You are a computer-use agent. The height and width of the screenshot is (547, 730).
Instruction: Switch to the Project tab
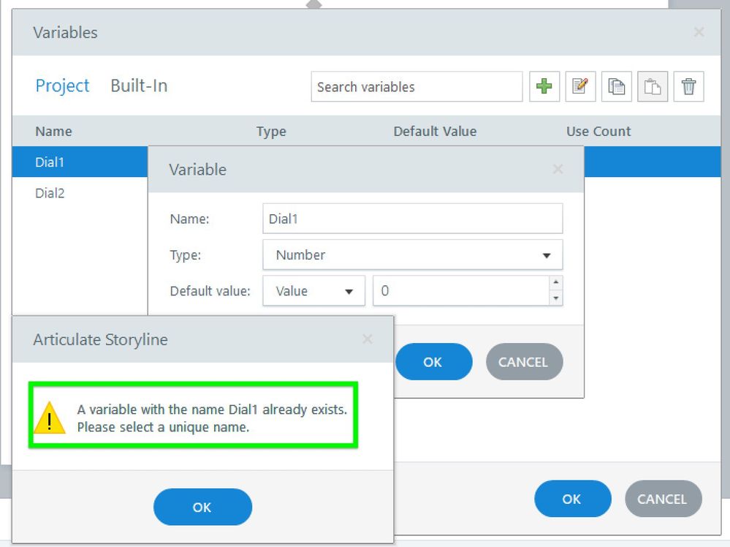(62, 86)
